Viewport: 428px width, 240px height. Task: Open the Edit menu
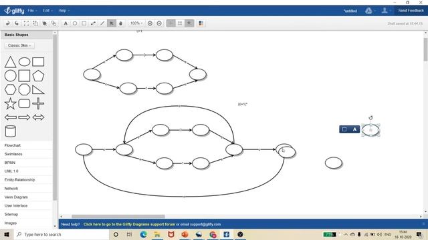[47, 11]
